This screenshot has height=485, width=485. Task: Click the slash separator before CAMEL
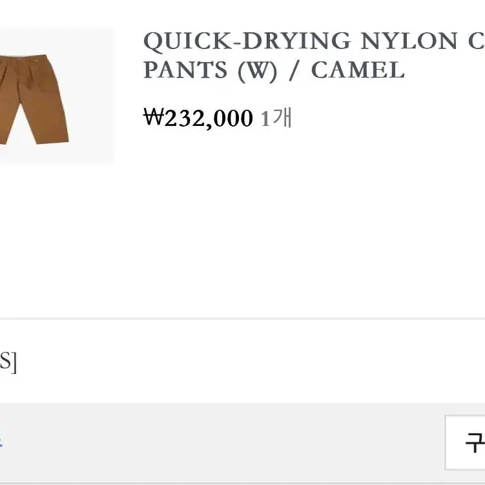click(294, 71)
